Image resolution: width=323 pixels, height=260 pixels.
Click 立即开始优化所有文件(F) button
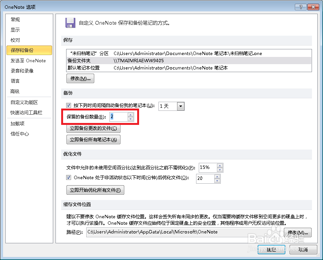point(95,190)
